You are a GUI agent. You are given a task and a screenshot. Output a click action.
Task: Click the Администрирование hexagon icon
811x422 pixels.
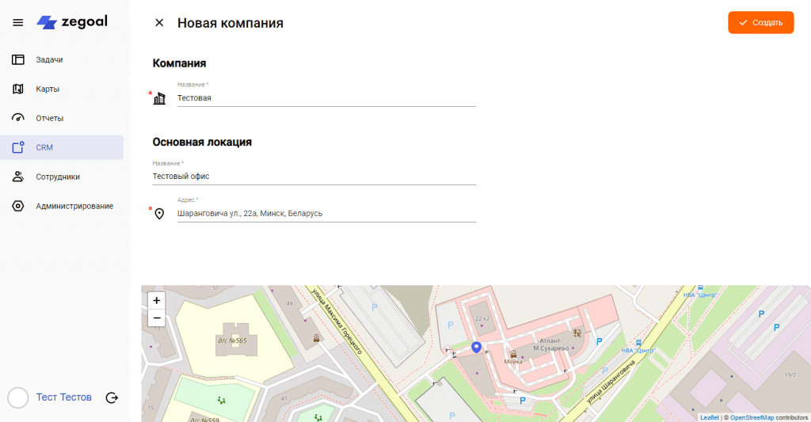coord(18,206)
